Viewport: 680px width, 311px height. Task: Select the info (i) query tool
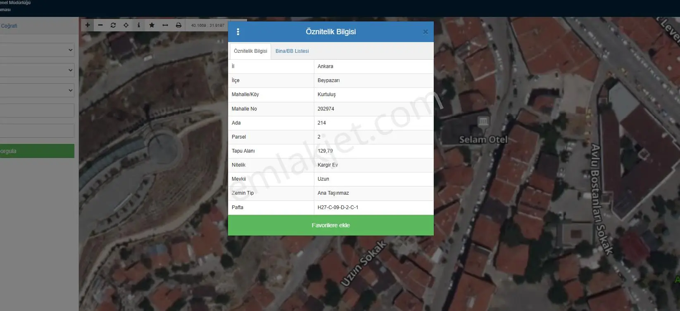[139, 25]
